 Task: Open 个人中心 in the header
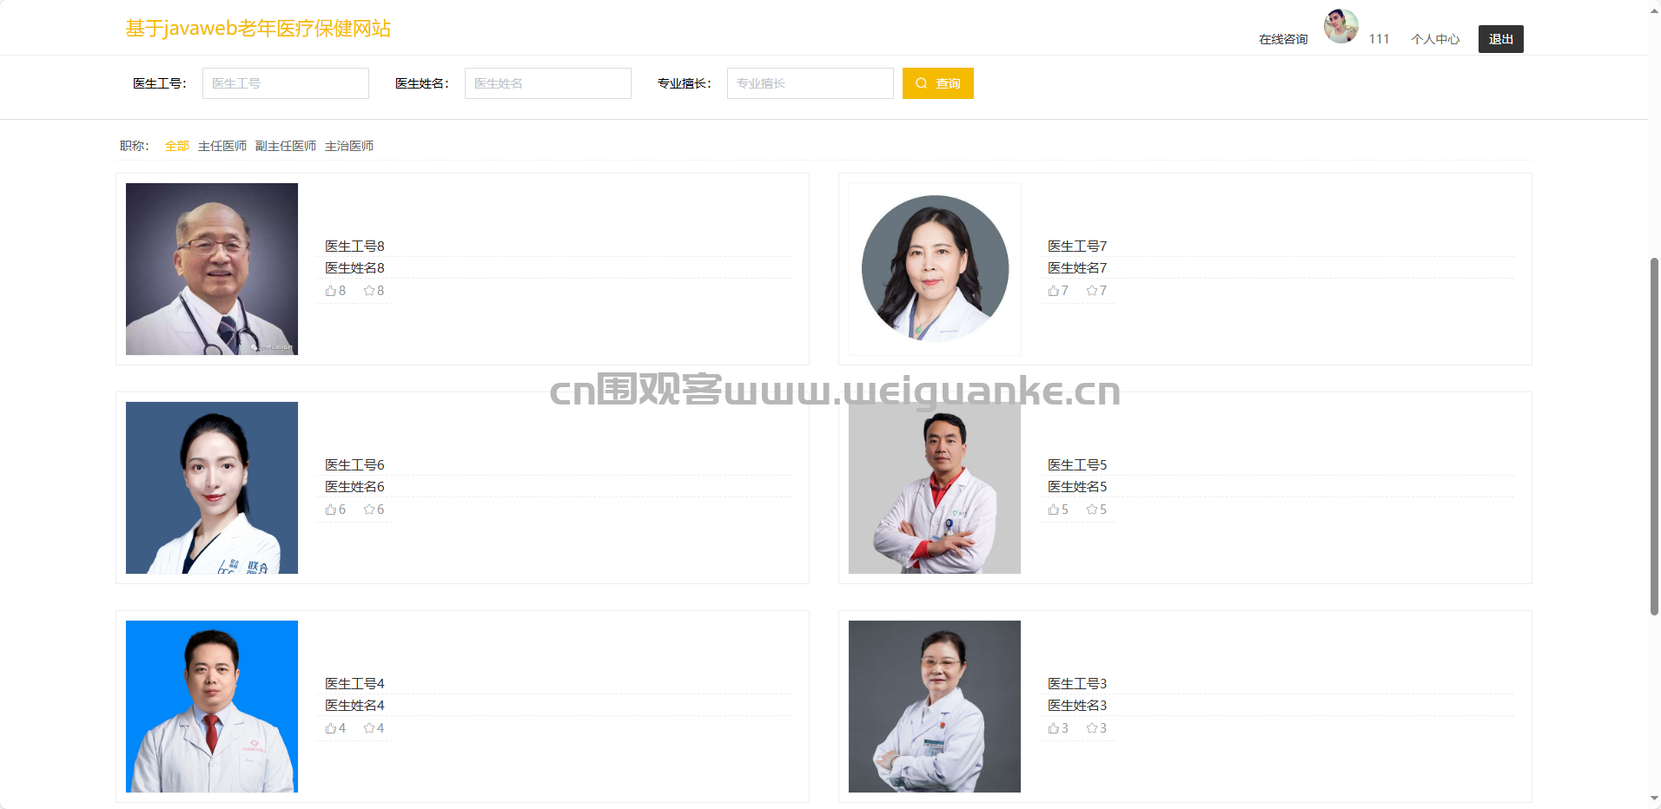pos(1435,39)
